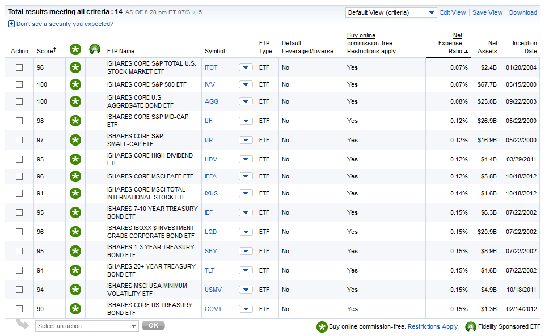The height and width of the screenshot is (336, 549).
Task: Tick the HDV row checkbox
Action: [x=19, y=159]
